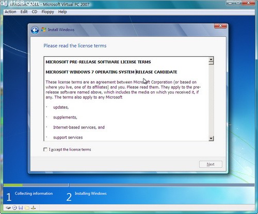Open the Floppy menu
Image resolution: width=258 pixels, height=214 pixels.
47,12
